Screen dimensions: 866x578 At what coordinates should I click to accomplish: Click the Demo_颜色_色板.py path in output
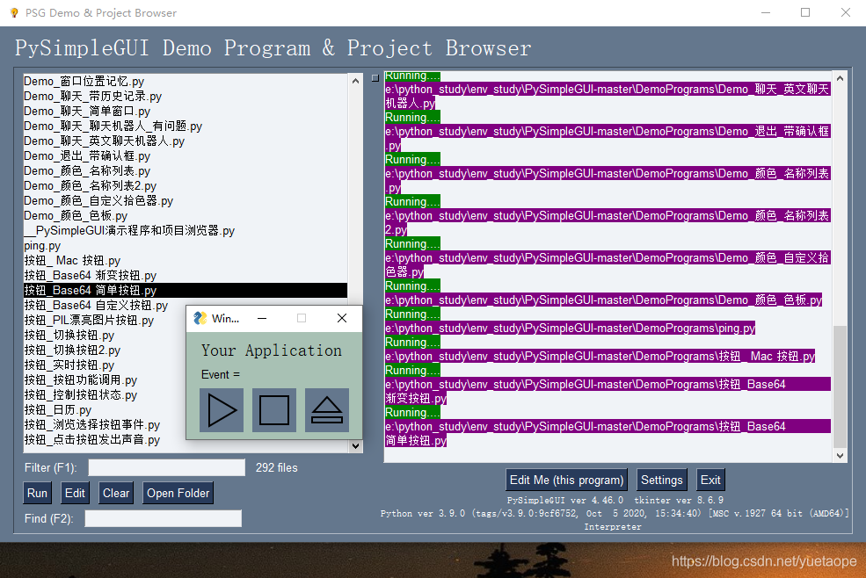(x=604, y=300)
